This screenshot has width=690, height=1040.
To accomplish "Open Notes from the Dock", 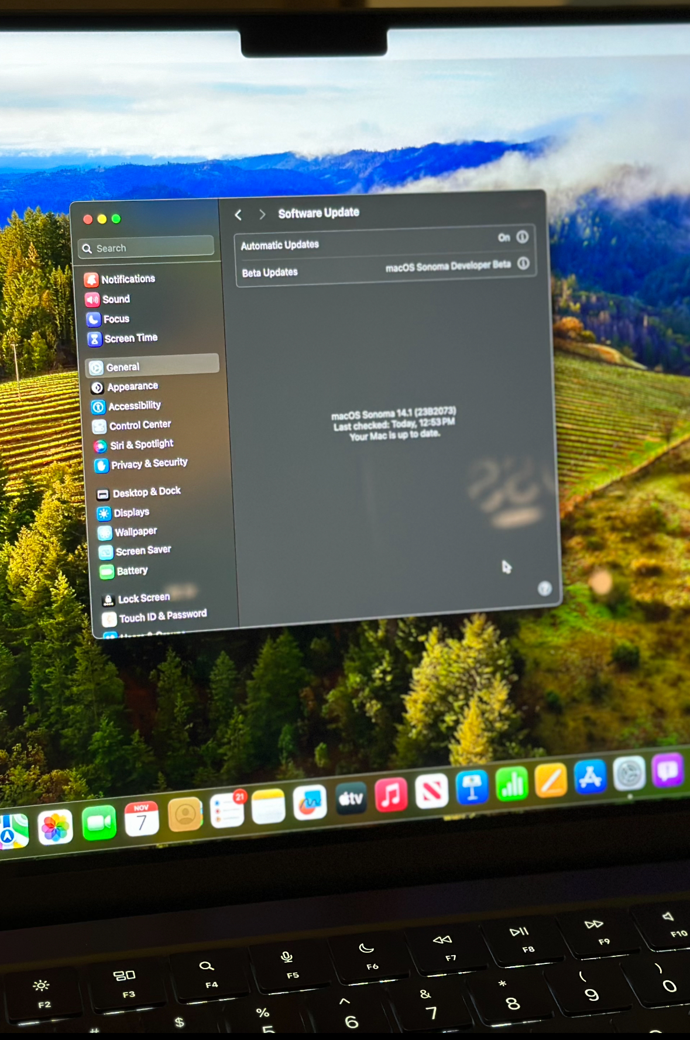I will pyautogui.click(x=268, y=806).
